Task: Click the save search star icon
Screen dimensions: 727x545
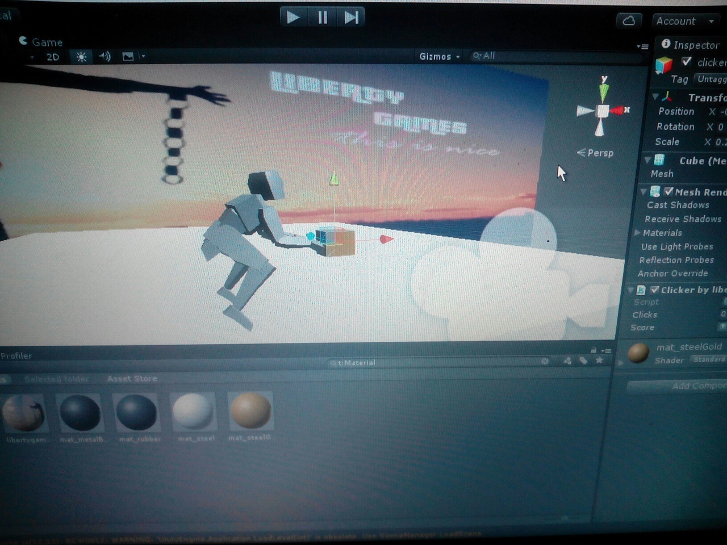Action: [599, 360]
